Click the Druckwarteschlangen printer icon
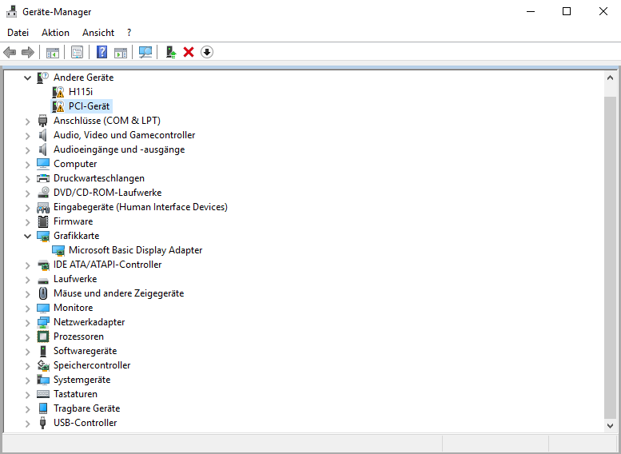This screenshot has height=454, width=621. pos(43,178)
